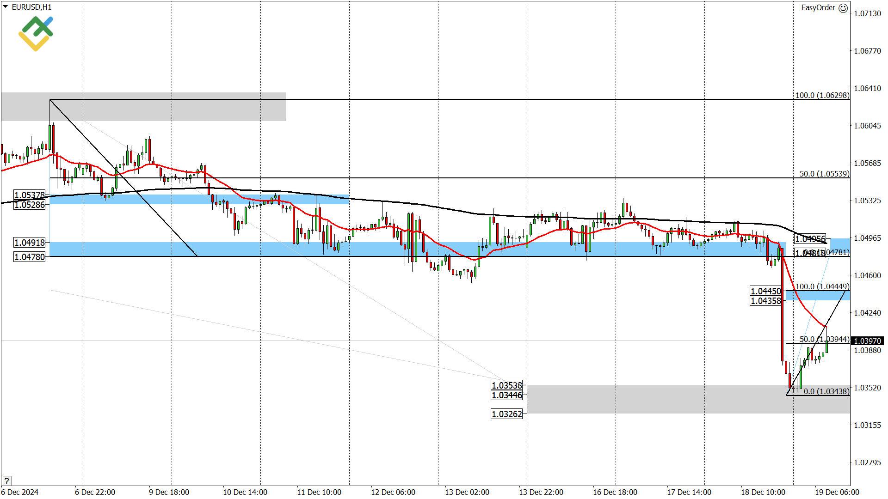This screenshot has height=499, width=888.
Task: Click the EURUSD,H1 chart title
Action: pos(32,7)
